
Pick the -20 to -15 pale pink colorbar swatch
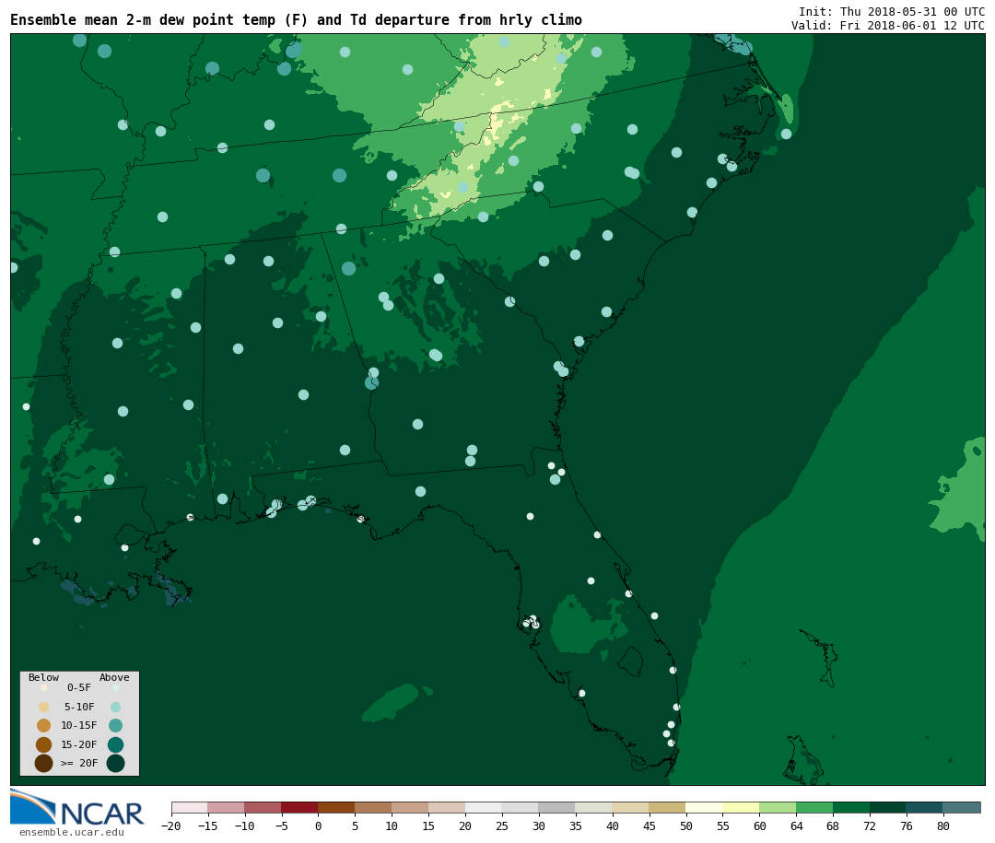pyautogui.click(x=190, y=807)
